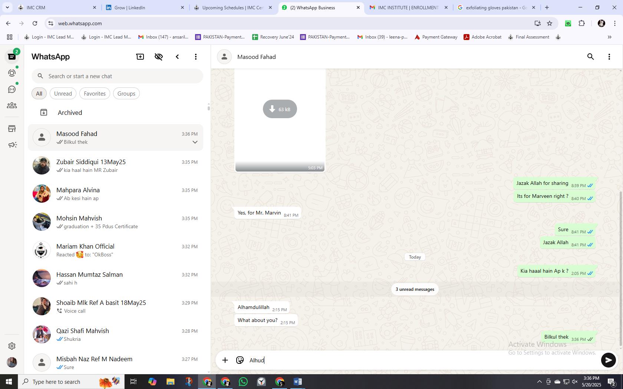Open conversation three-dot menu in header
Screen dimensions: 623x389
609,57
